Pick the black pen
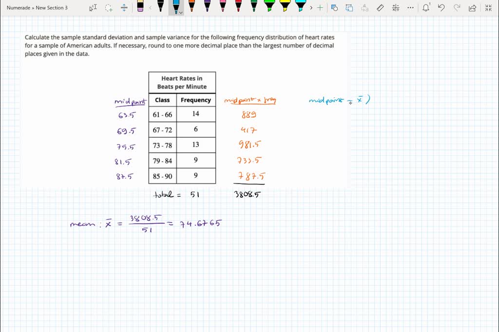Screen dimensions: 499x332 [161, 6]
